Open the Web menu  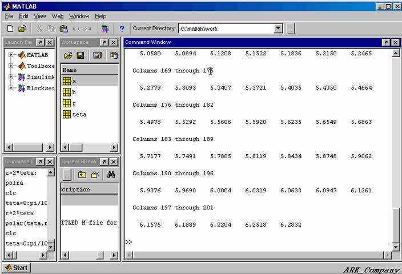pyautogui.click(x=58, y=17)
